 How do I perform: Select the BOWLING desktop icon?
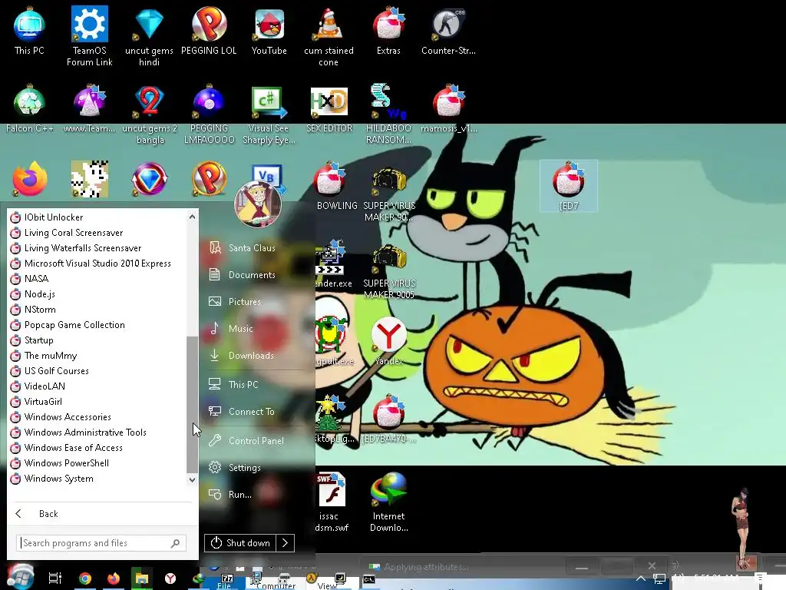pos(336,186)
